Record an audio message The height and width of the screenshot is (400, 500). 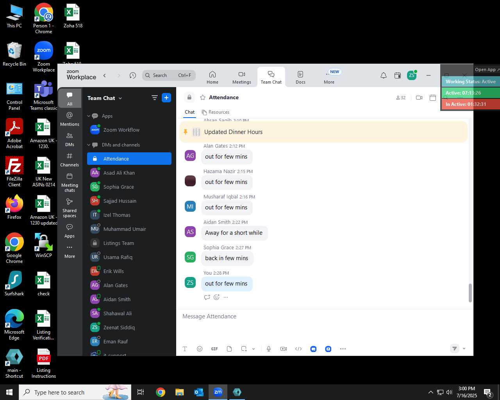tap(269, 349)
